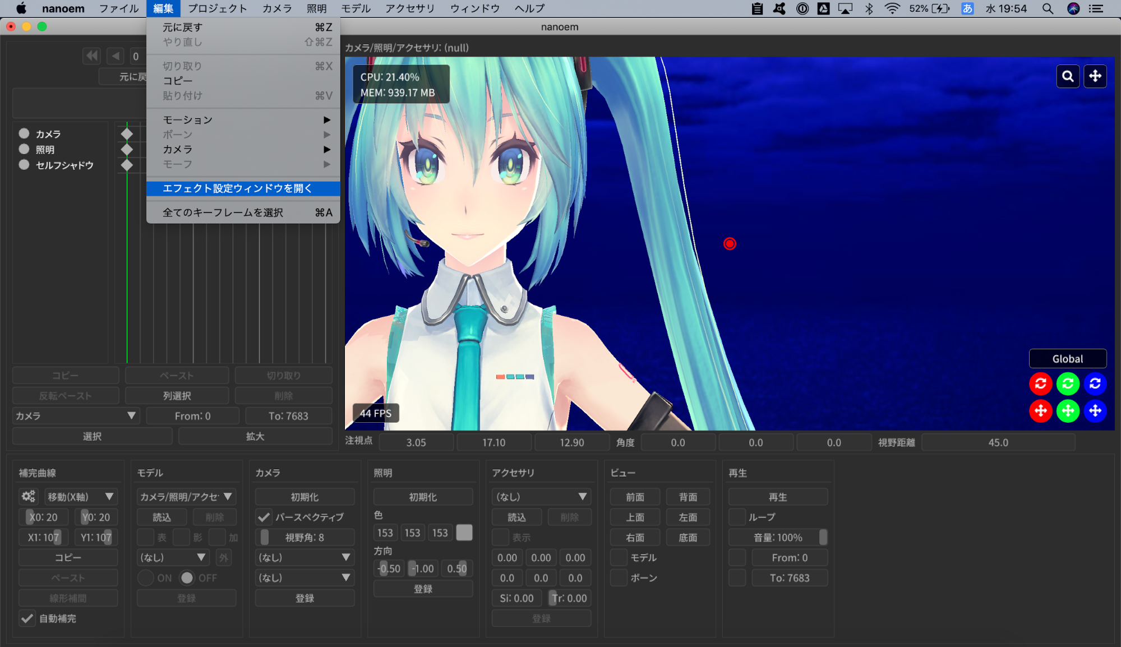Screen dimensions: 1121x647
Task: Click the 初期化 button in 照明 panel
Action: coord(423,497)
